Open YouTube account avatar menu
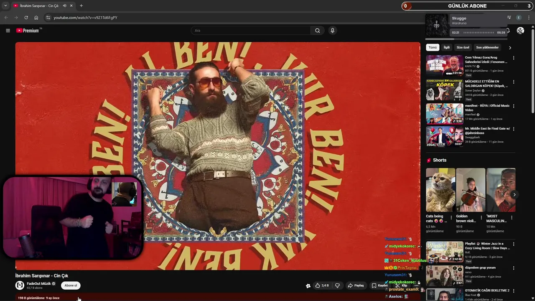Image resolution: width=535 pixels, height=301 pixels. (x=520, y=31)
